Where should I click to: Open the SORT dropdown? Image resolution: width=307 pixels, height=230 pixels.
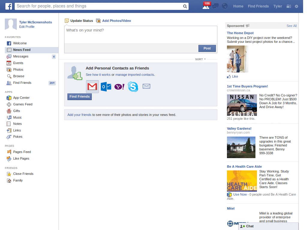200,59
